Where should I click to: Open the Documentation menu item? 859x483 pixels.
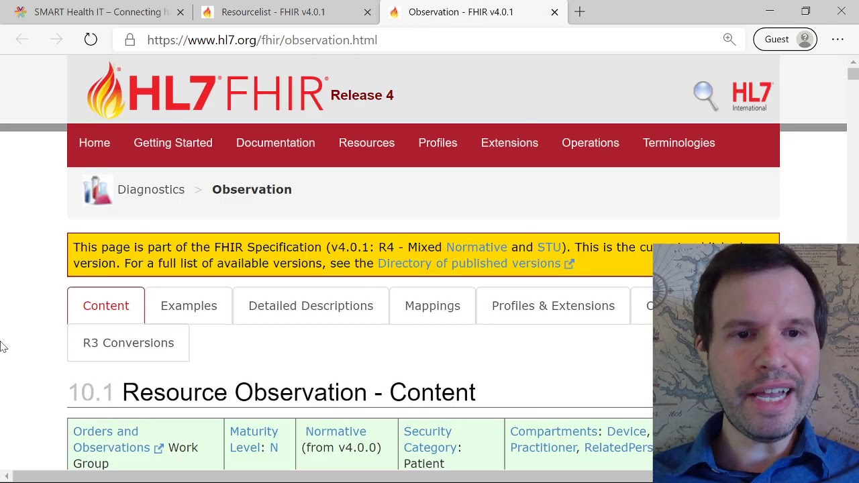click(x=275, y=143)
